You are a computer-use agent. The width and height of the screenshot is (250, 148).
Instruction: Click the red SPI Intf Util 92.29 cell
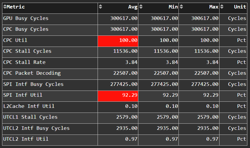[118, 95]
